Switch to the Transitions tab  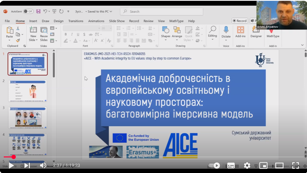76,21
